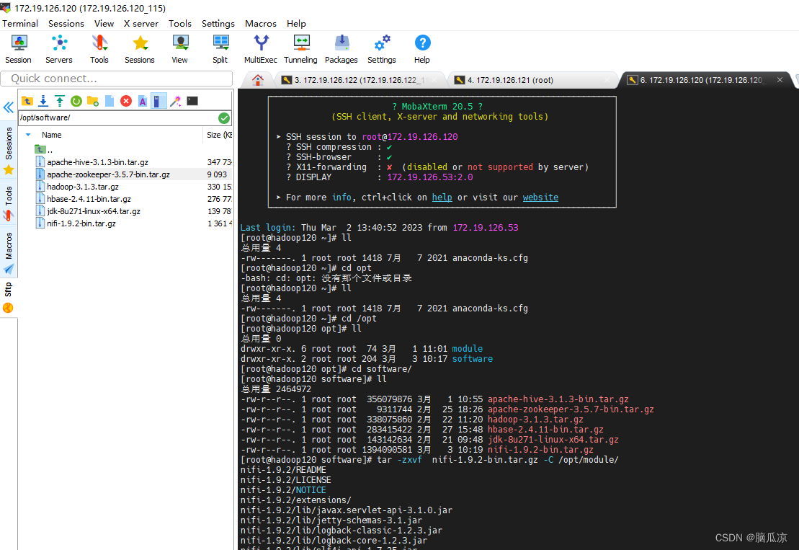The height and width of the screenshot is (550, 799).
Task: Click the Sessions star icon
Action: pyautogui.click(x=140, y=50)
